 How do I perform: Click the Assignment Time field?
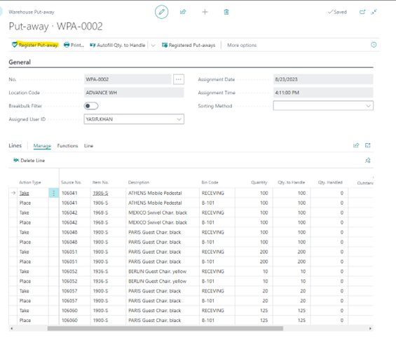[x=323, y=93]
